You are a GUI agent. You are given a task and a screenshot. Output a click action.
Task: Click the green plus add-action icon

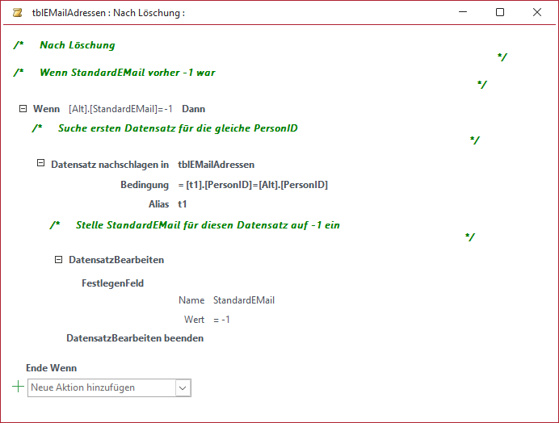point(19,387)
